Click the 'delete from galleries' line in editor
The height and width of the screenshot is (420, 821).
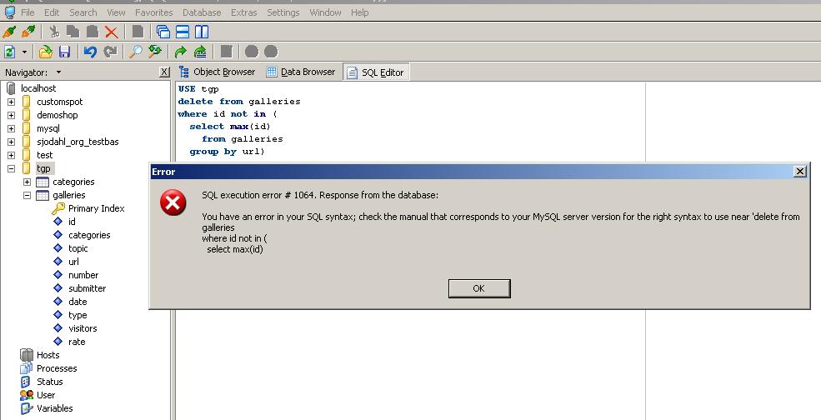pyautogui.click(x=238, y=101)
